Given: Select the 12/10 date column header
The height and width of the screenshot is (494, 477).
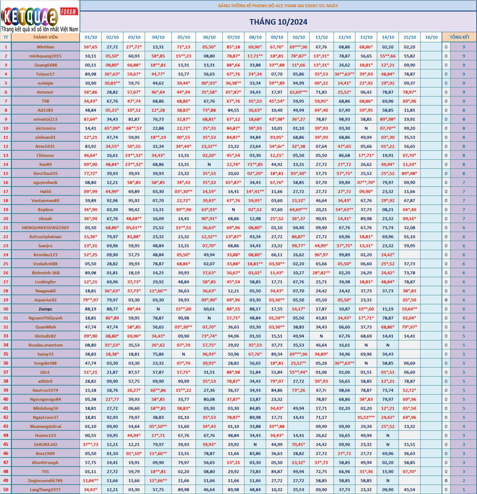Looking at the screenshot, I should tap(344, 37).
